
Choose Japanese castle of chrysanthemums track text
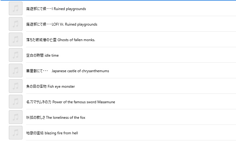(67, 71)
